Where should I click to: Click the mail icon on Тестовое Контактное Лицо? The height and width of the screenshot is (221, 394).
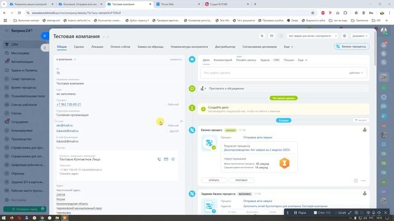[x=166, y=159]
